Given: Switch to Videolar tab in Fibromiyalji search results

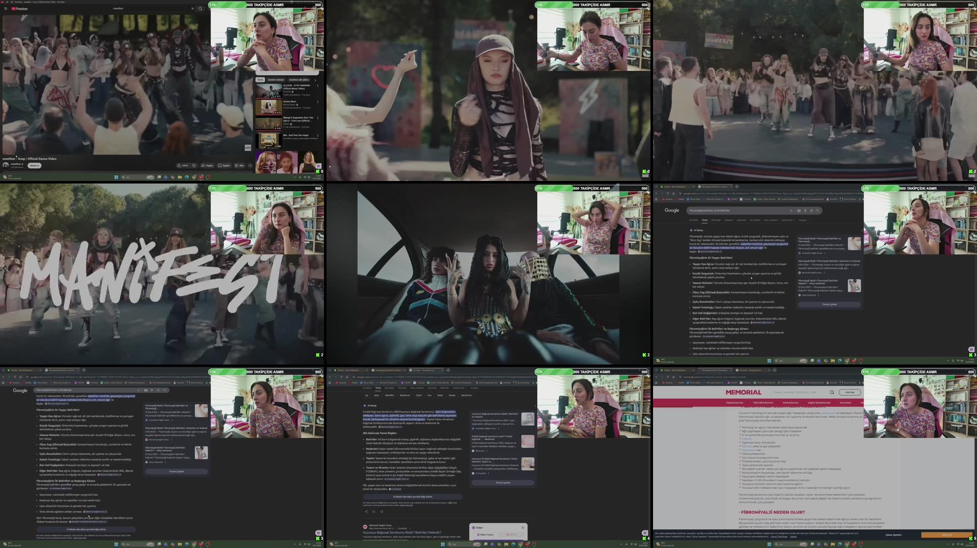Looking at the screenshot, I should click(x=729, y=220).
